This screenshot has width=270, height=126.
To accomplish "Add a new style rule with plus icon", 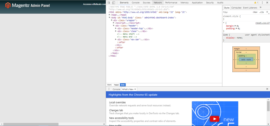I will click(x=267, y=12).
